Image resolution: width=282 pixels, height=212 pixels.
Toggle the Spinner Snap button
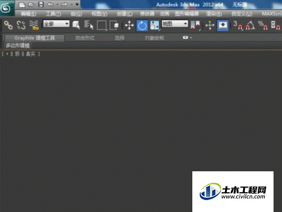pyautogui.click(x=275, y=25)
